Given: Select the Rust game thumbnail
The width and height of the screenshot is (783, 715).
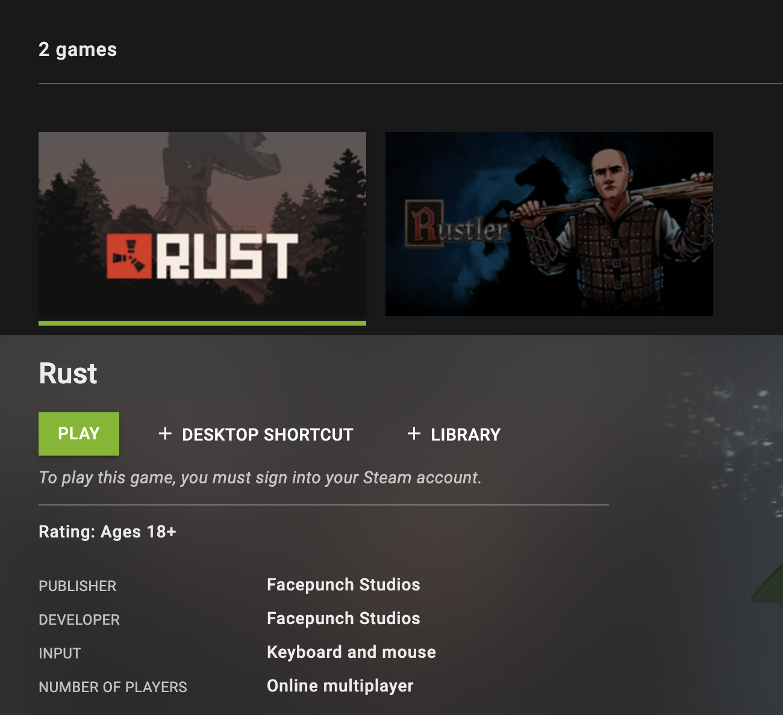Looking at the screenshot, I should pos(202,226).
